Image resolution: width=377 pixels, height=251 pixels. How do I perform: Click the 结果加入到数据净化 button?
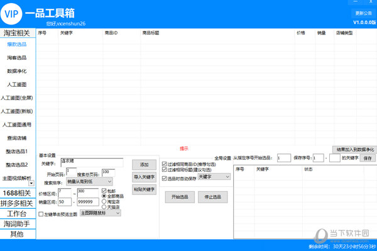click(355, 150)
